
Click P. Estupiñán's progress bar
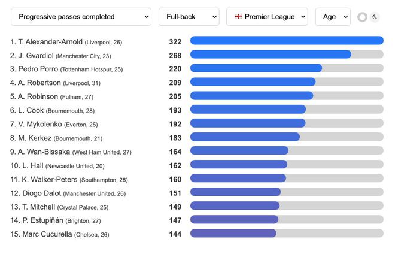point(287,220)
